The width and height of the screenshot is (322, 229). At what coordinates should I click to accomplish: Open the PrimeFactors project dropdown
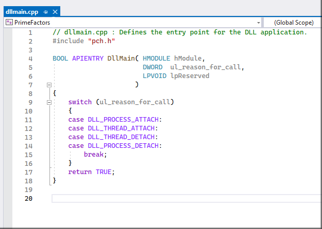coord(259,23)
